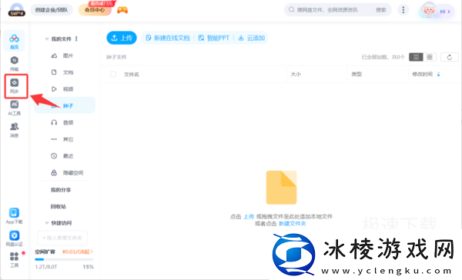Screen dimensions: 462x280
Task: Open 我的分享
Action: click(61, 190)
